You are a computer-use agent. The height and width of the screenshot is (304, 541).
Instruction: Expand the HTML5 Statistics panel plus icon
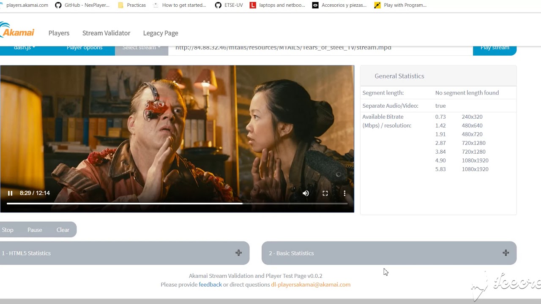click(239, 253)
